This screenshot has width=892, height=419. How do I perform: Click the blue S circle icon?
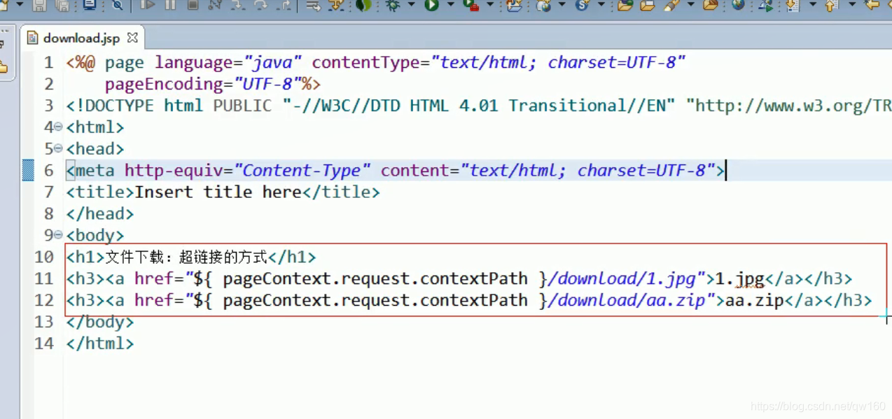pyautogui.click(x=583, y=5)
